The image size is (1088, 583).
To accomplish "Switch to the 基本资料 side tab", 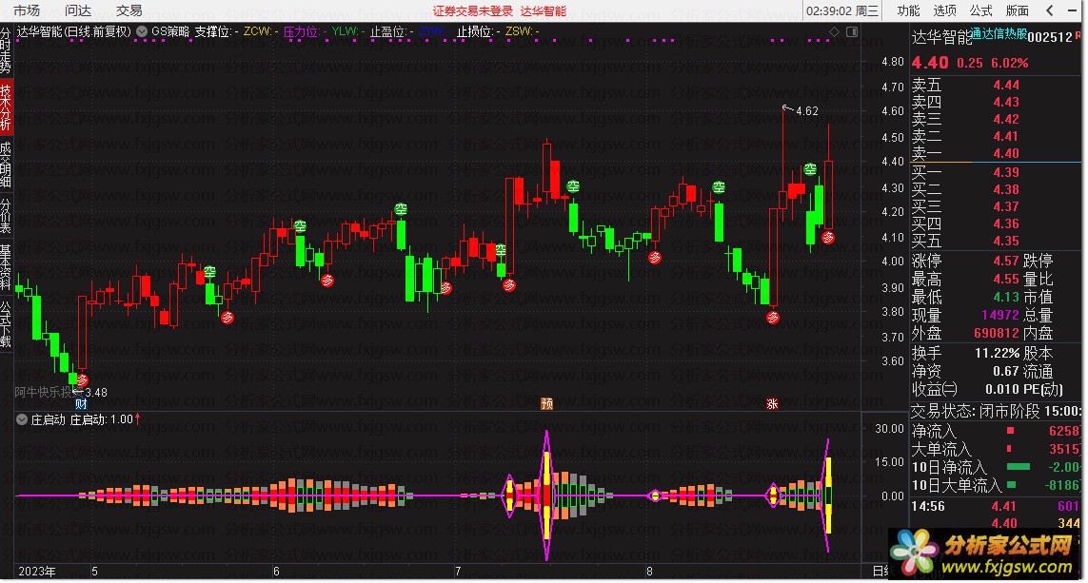I will pyautogui.click(x=6, y=267).
